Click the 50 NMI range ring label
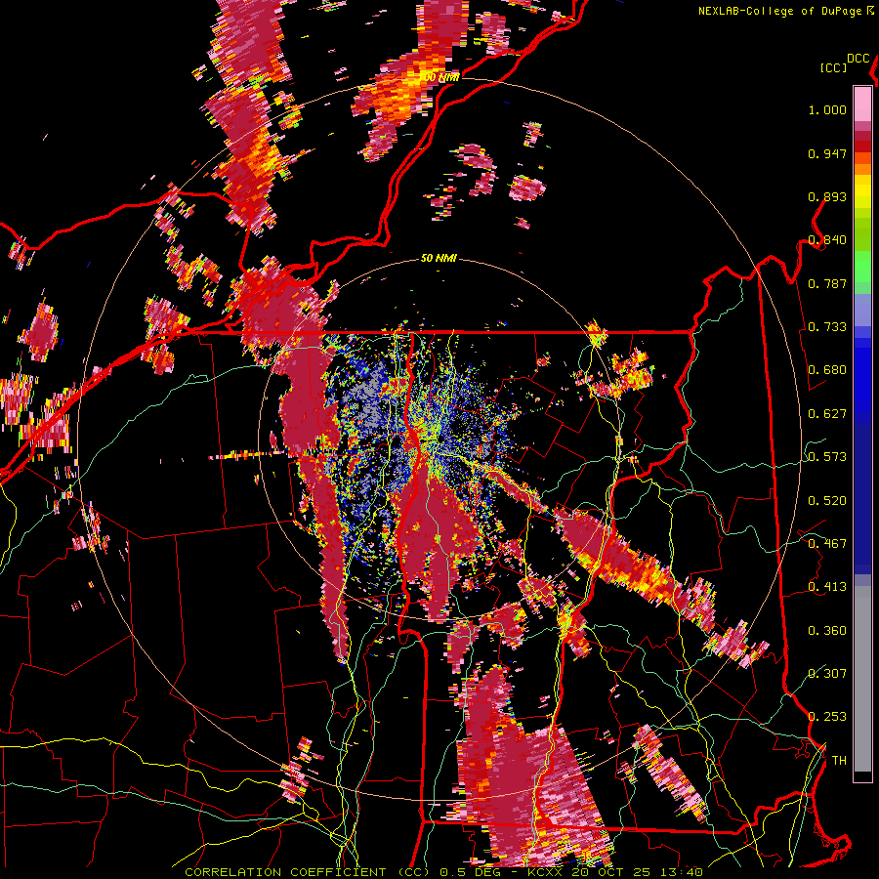 (439, 259)
